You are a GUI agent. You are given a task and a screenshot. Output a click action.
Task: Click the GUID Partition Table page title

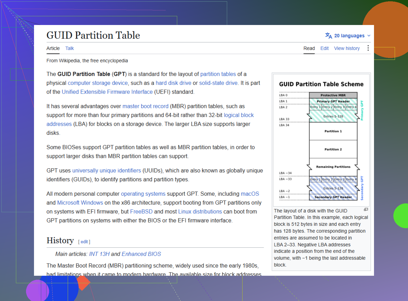(93, 35)
